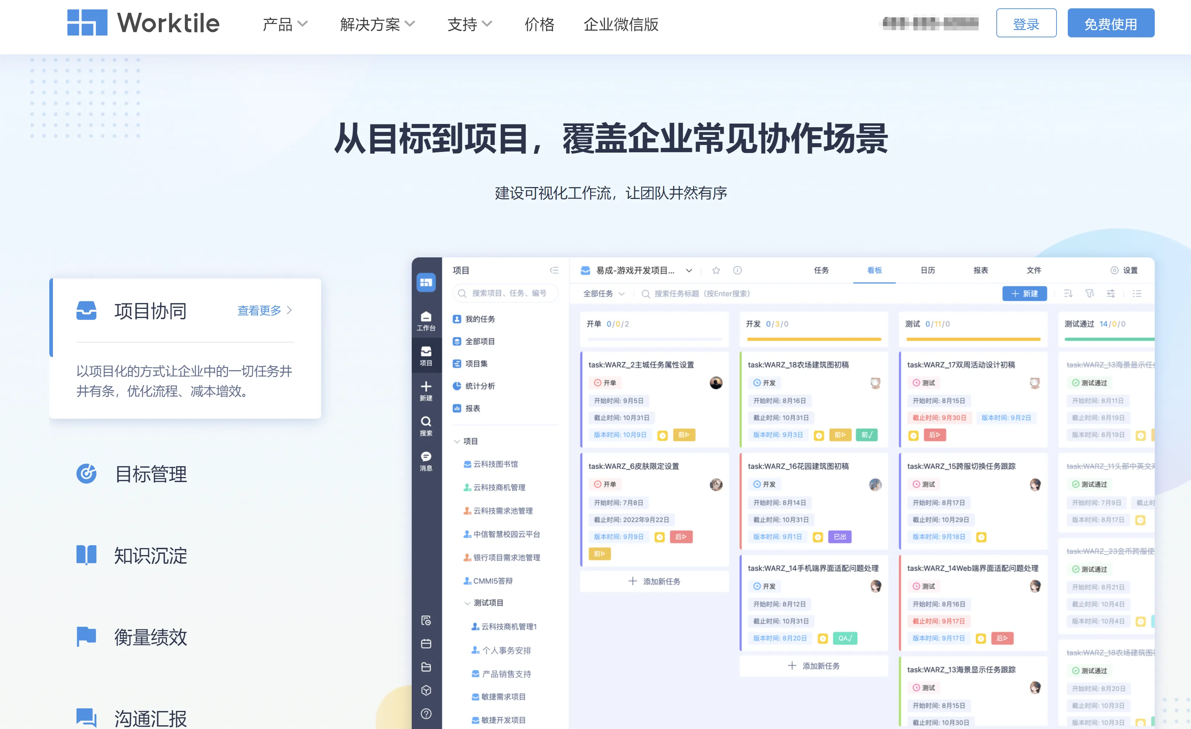Viewport: 1191px width, 729px height.
Task: Click the 免费使用 button
Action: (1110, 23)
